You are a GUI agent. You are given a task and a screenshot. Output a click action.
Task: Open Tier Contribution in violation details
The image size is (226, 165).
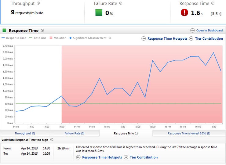[144, 157]
